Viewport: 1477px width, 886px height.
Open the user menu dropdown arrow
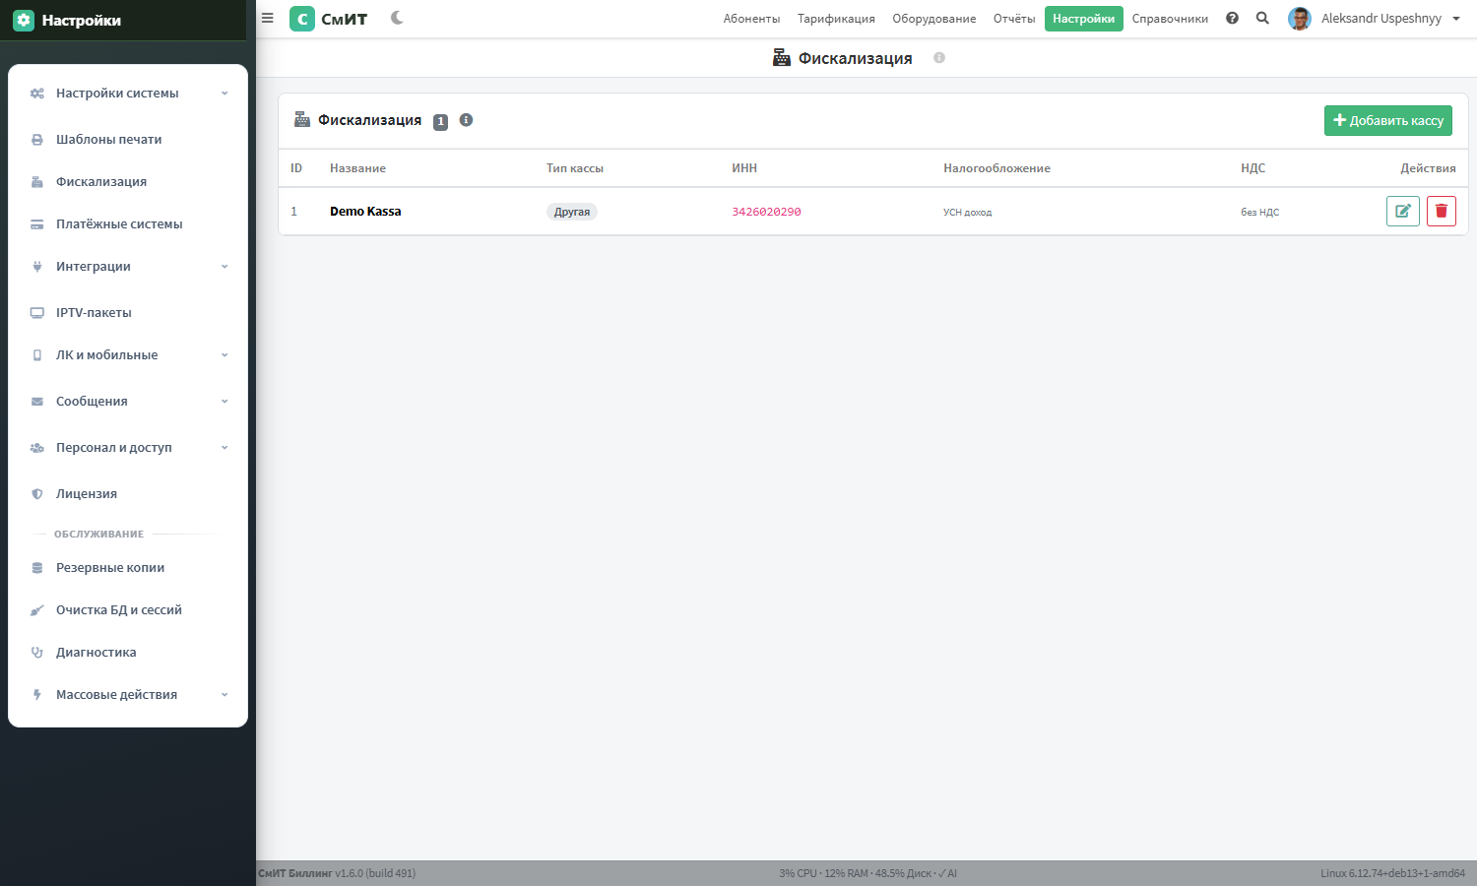point(1456,19)
